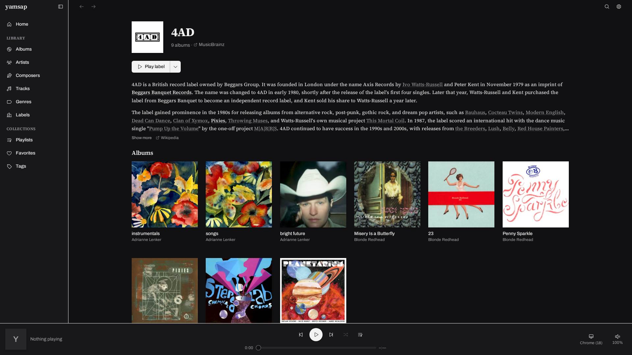Go forward with the right arrow
Viewport: 632px width, 355px height.
93,7
